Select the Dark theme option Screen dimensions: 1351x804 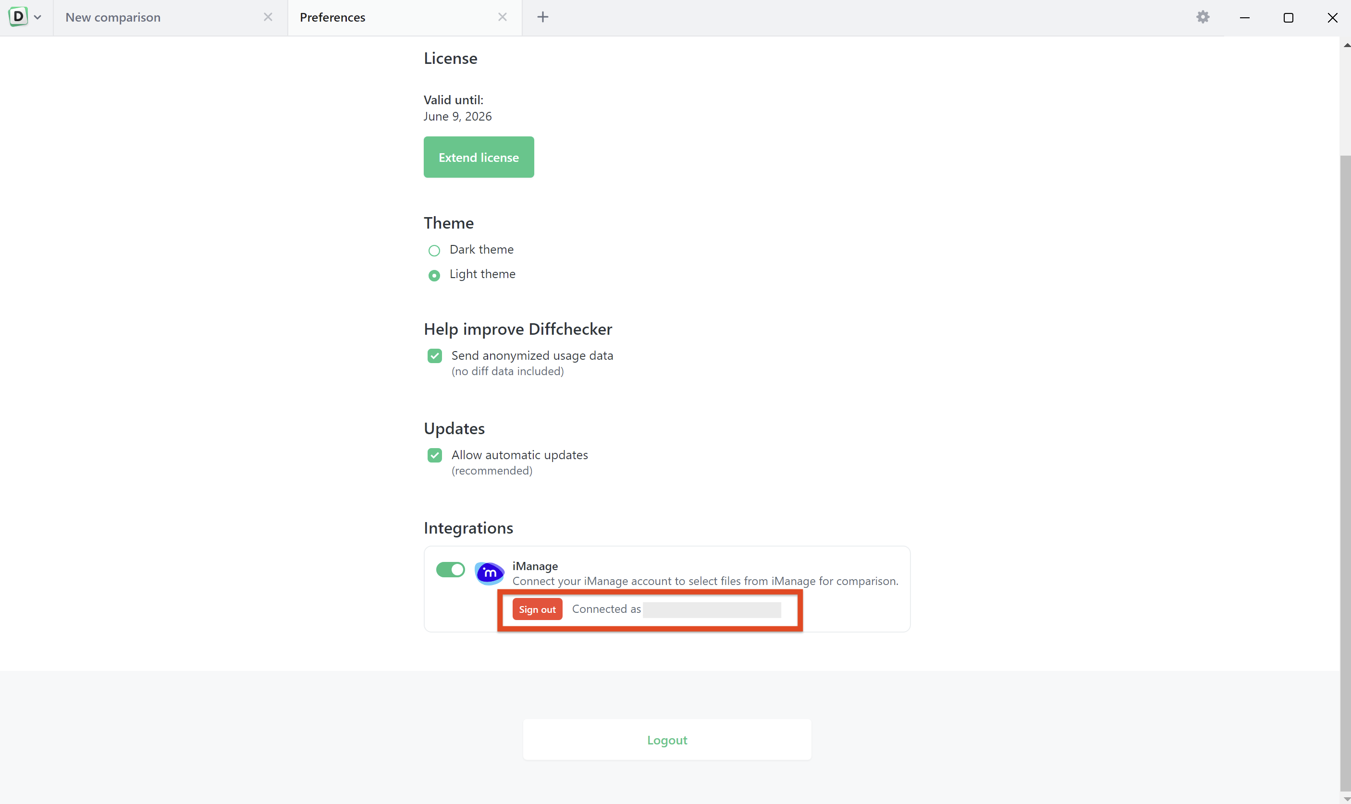click(x=434, y=250)
